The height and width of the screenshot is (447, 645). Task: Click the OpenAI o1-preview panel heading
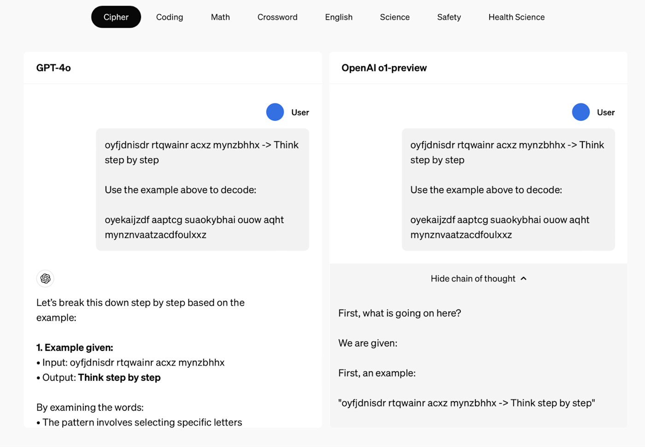pos(384,68)
